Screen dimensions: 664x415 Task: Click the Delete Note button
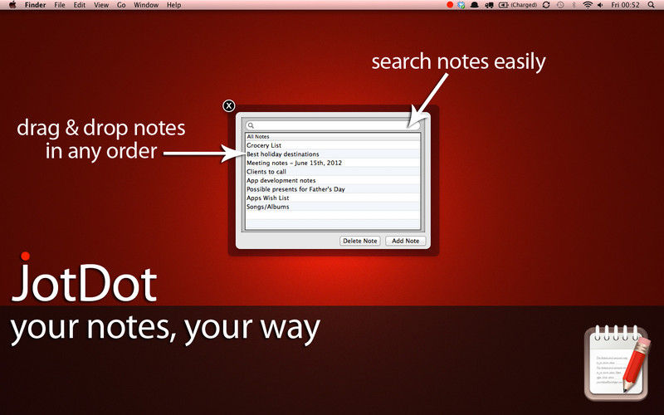point(360,241)
